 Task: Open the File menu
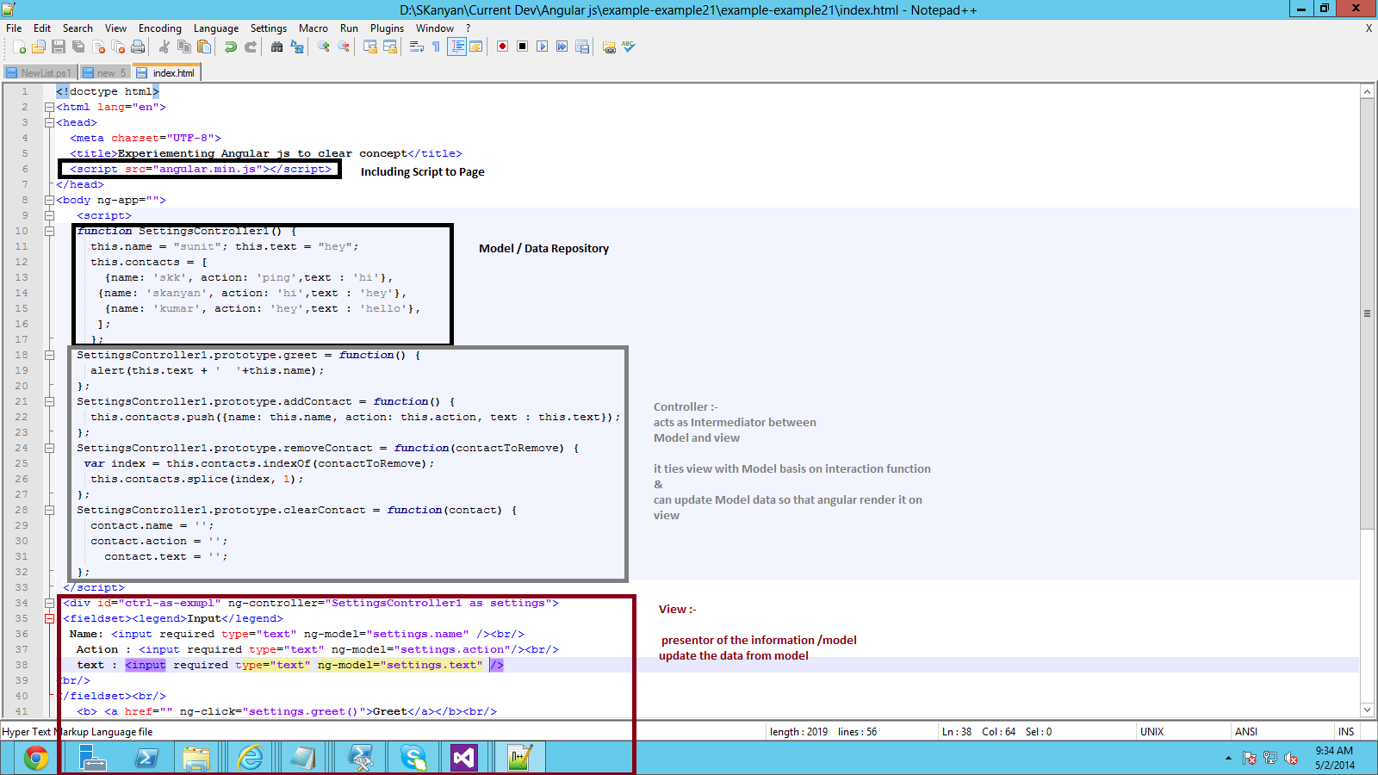[x=14, y=28]
